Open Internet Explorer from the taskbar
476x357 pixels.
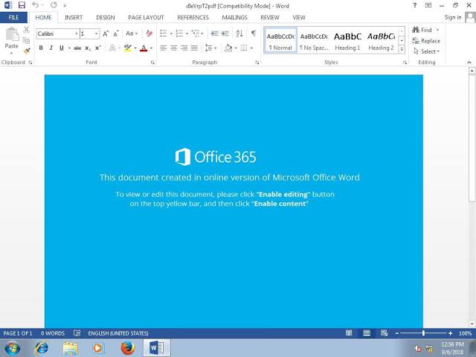(42, 348)
